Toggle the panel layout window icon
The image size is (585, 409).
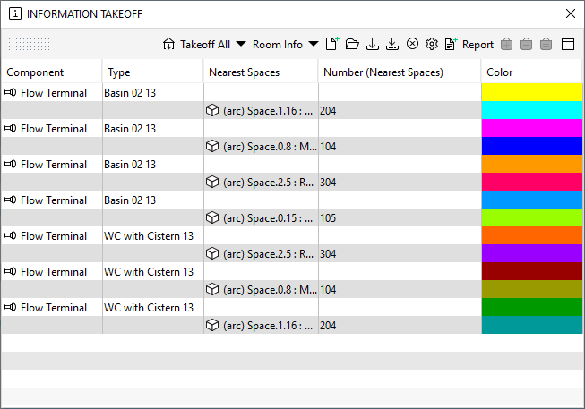pyautogui.click(x=568, y=45)
